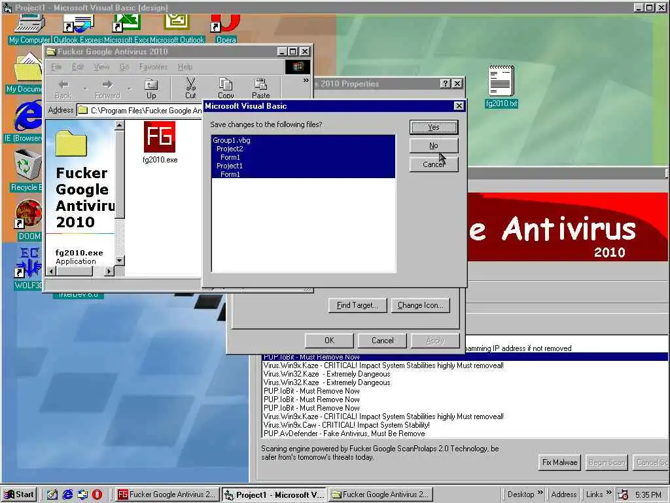
Task: Click Yes to save changes
Action: click(434, 127)
